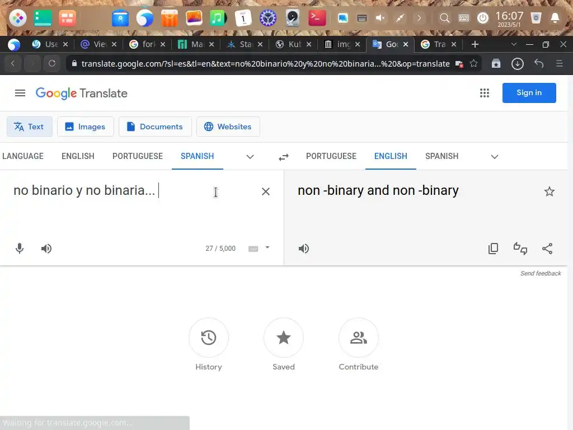This screenshot has height=430, width=573.
Task: Open the volume control
Action: tap(381, 18)
